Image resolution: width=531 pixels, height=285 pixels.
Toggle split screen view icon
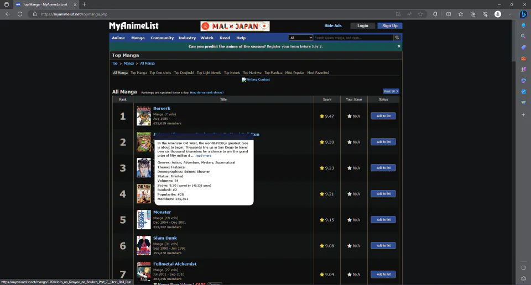[x=449, y=14]
